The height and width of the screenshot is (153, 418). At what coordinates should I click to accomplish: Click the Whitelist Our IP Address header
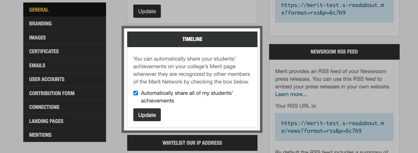pyautogui.click(x=192, y=143)
